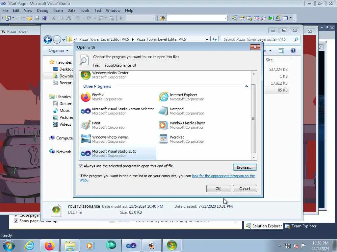Click the program list scrollbar thumb
Screen dimensions: 337x252
pos(254,118)
